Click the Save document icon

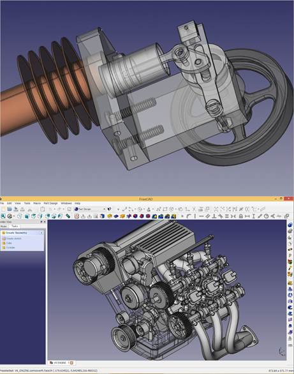coord(16,209)
